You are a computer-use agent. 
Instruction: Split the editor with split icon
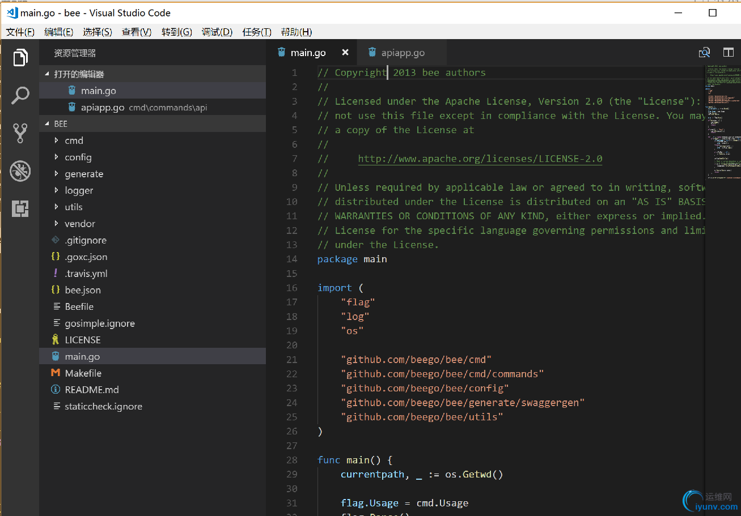pyautogui.click(x=729, y=53)
